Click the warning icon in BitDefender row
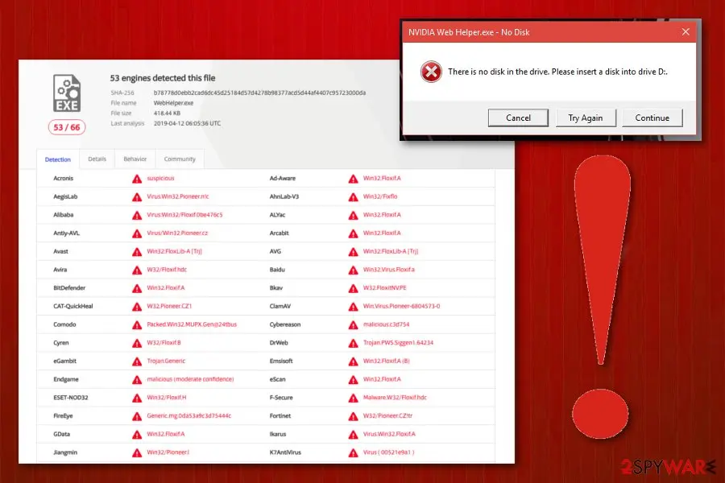 137,288
